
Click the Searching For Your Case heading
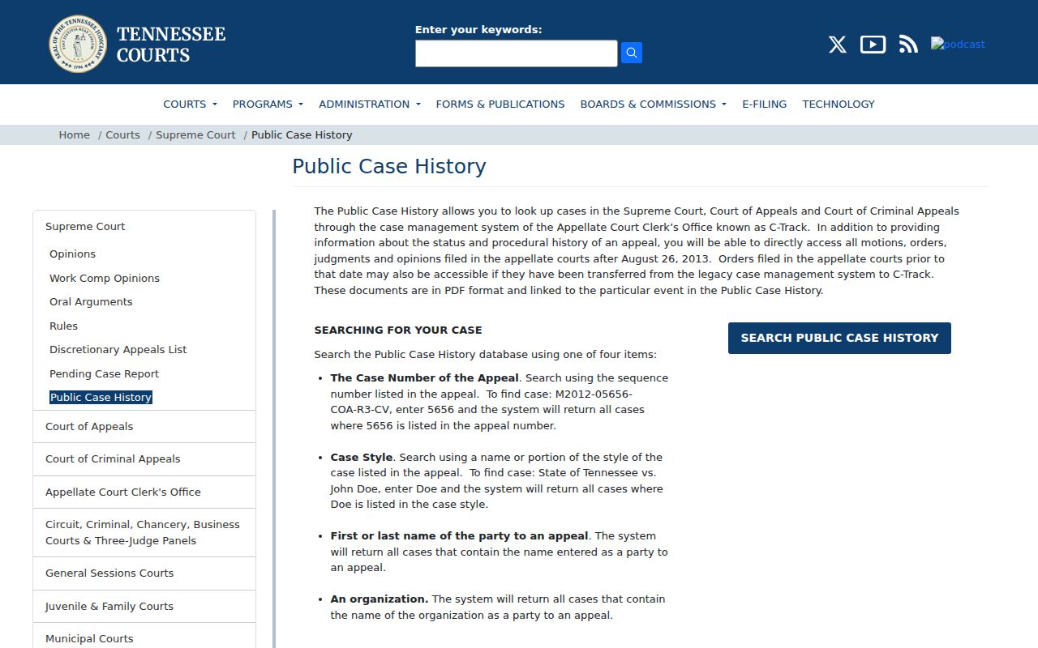pyautogui.click(x=398, y=330)
